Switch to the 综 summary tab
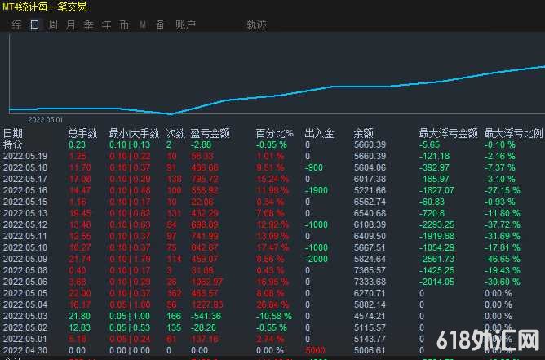The width and height of the screenshot is (545, 360). point(16,24)
